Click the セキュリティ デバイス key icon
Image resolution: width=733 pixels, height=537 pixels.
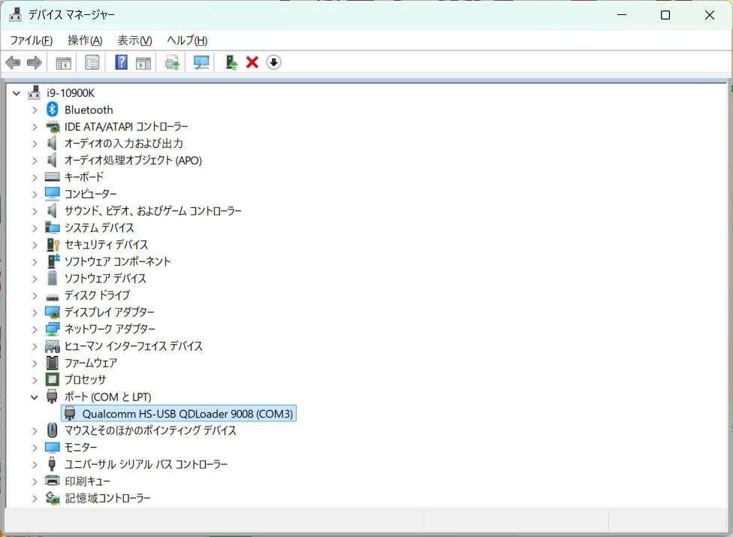pos(53,244)
